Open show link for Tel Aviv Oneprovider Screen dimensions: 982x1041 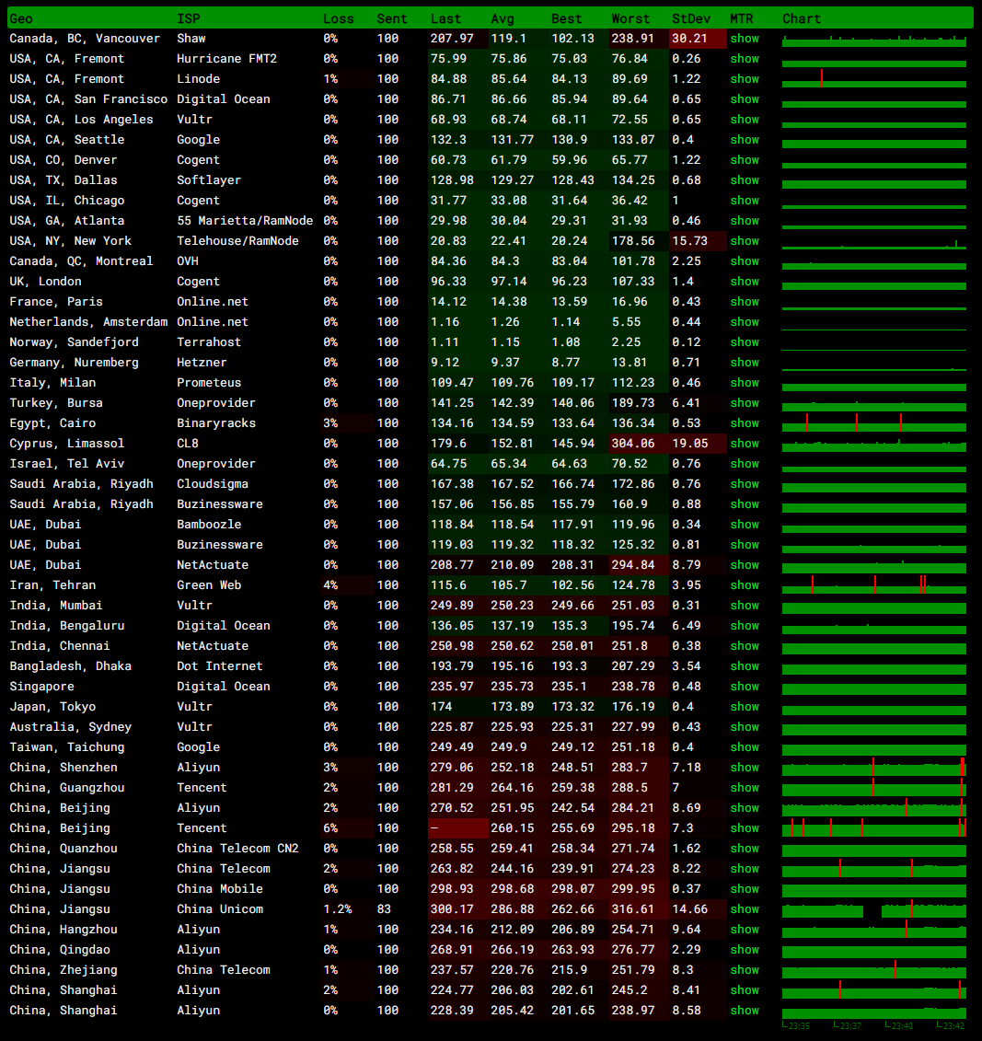click(x=745, y=463)
